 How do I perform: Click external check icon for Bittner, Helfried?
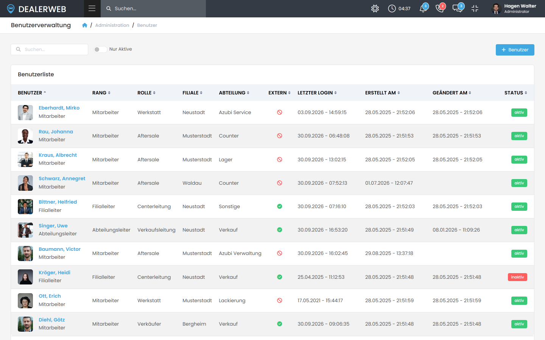pos(279,206)
